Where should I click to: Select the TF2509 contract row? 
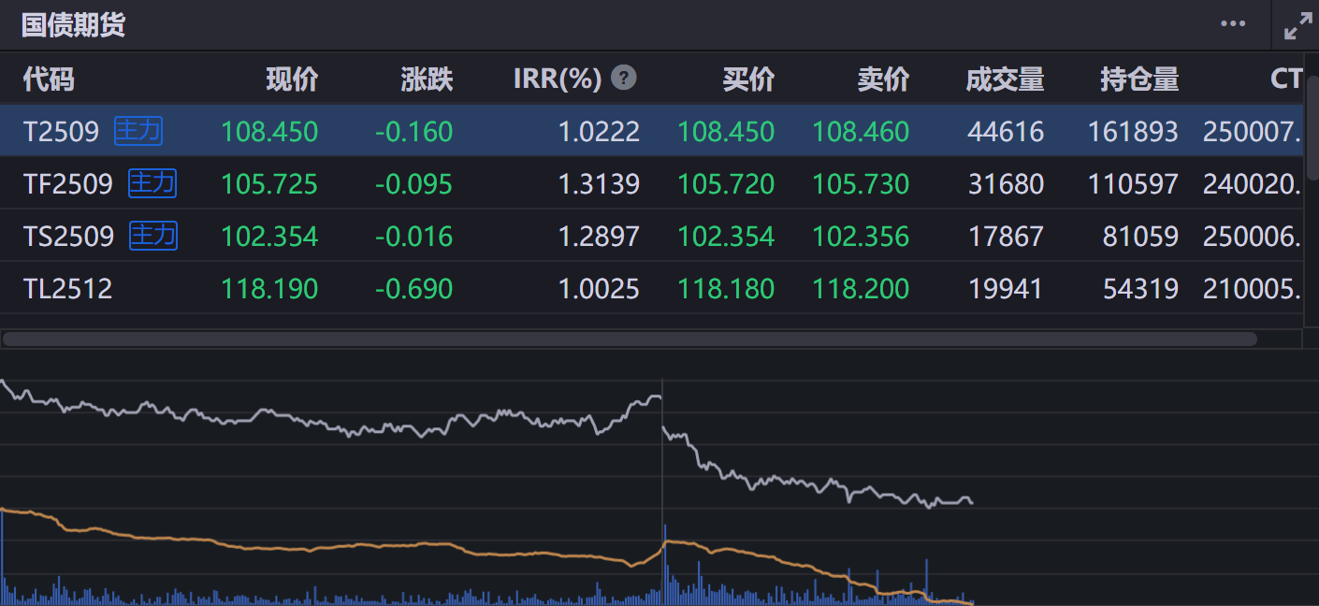tap(652, 183)
